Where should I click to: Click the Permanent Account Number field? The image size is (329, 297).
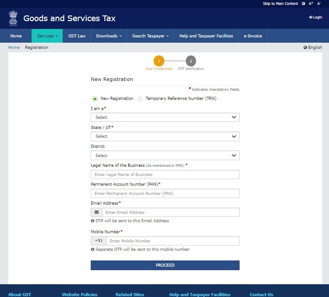tap(165, 193)
